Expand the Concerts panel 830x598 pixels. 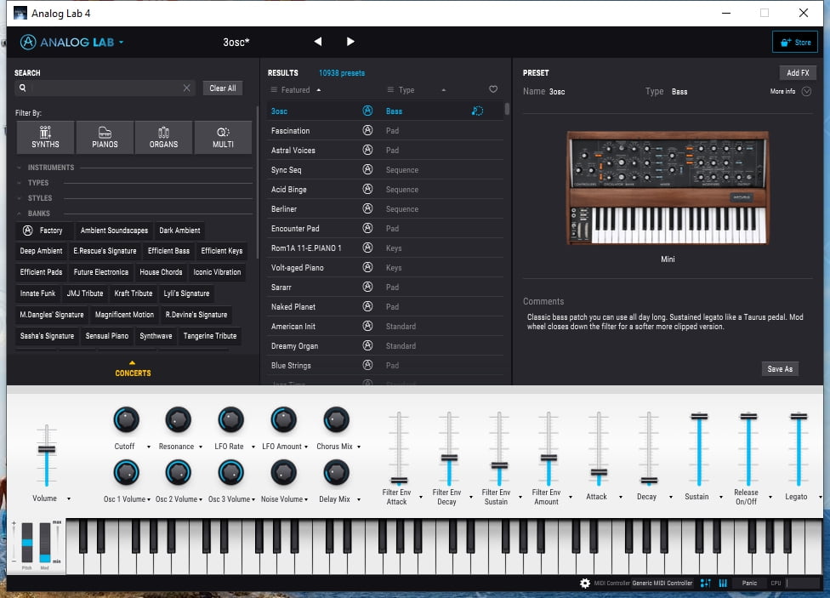133,369
